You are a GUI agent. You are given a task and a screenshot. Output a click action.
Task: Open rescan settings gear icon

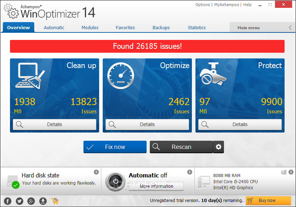click(x=219, y=147)
